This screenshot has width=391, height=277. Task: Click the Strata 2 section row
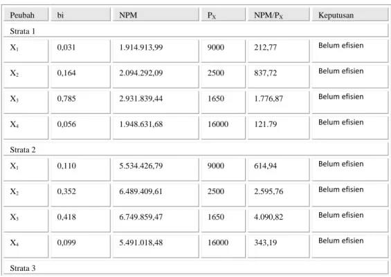196,149
